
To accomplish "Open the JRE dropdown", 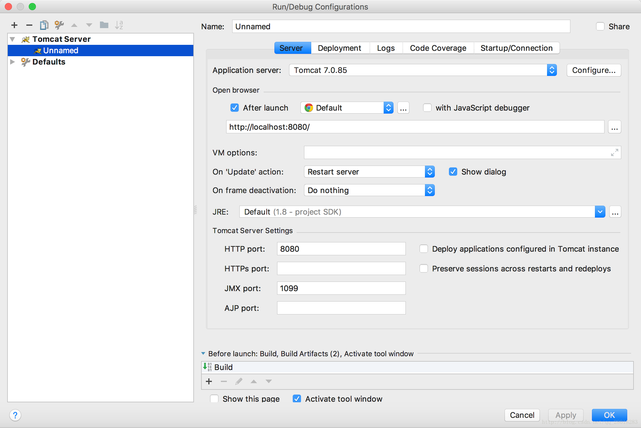I will coord(422,212).
